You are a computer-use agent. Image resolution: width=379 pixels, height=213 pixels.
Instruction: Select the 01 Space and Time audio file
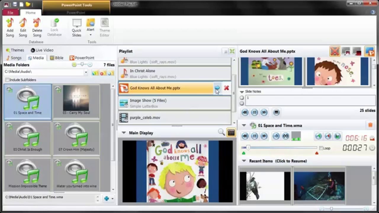tap(28, 101)
